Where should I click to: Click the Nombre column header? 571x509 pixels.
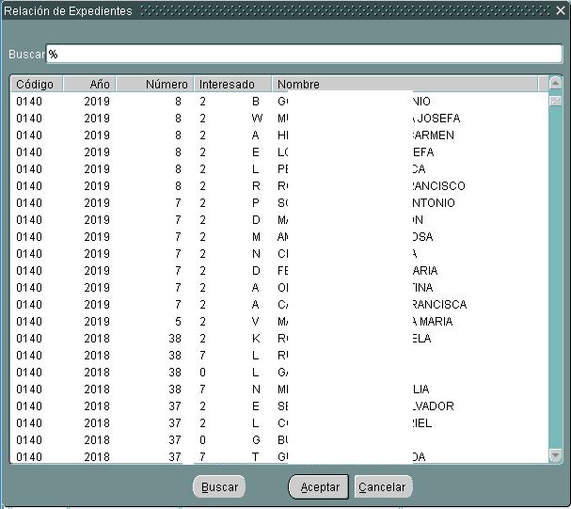pyautogui.click(x=404, y=85)
